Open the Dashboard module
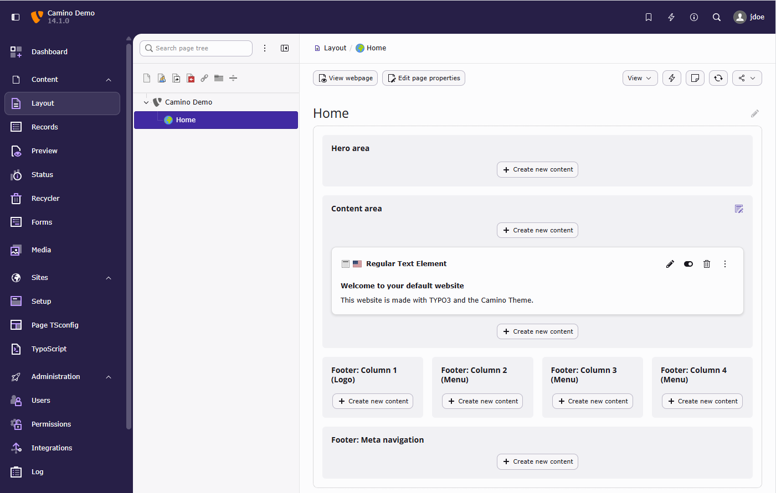Viewport: 776px width, 493px height. (49, 51)
